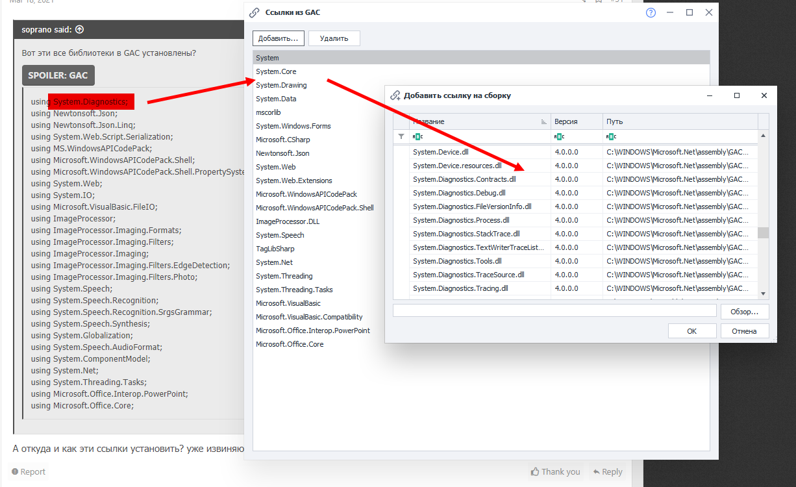Click arrow icon next to soprano said
The height and width of the screenshot is (487, 796).
tap(79, 29)
